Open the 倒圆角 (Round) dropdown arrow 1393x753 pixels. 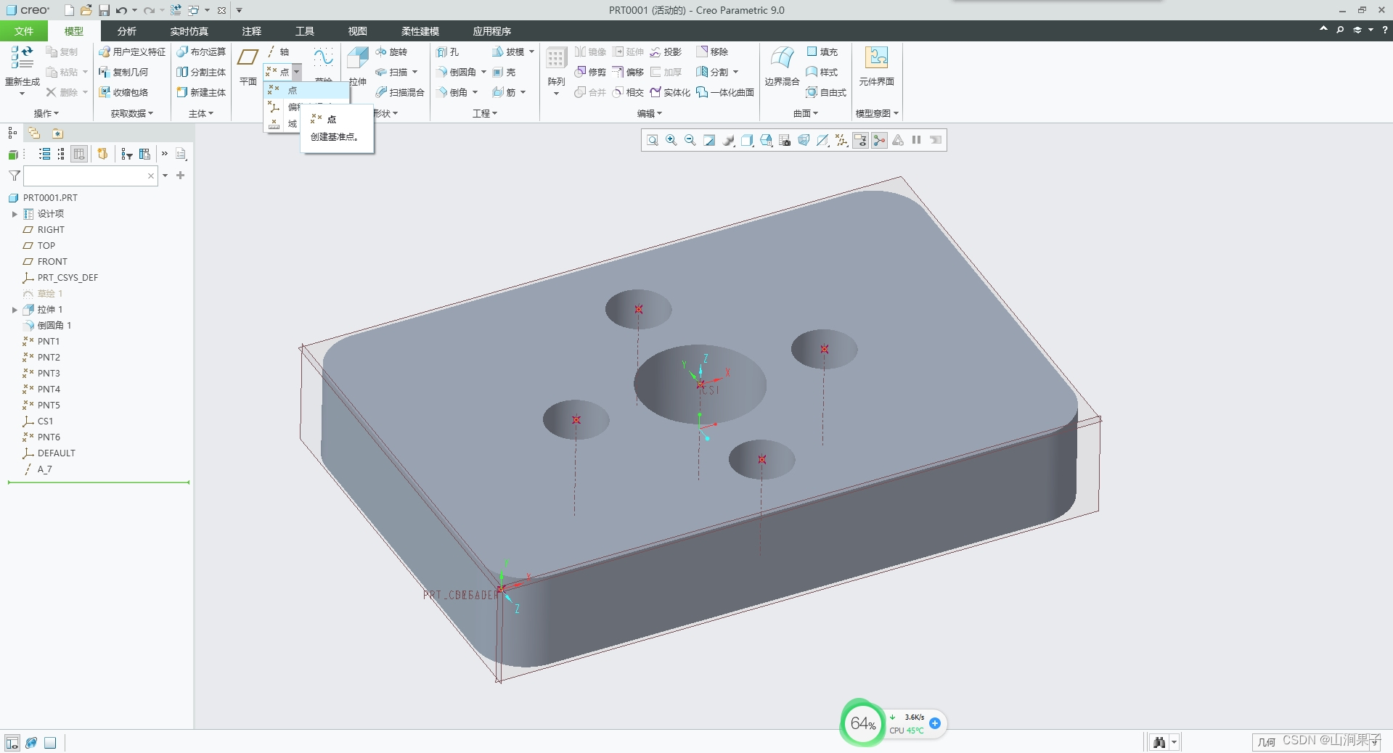click(x=483, y=72)
